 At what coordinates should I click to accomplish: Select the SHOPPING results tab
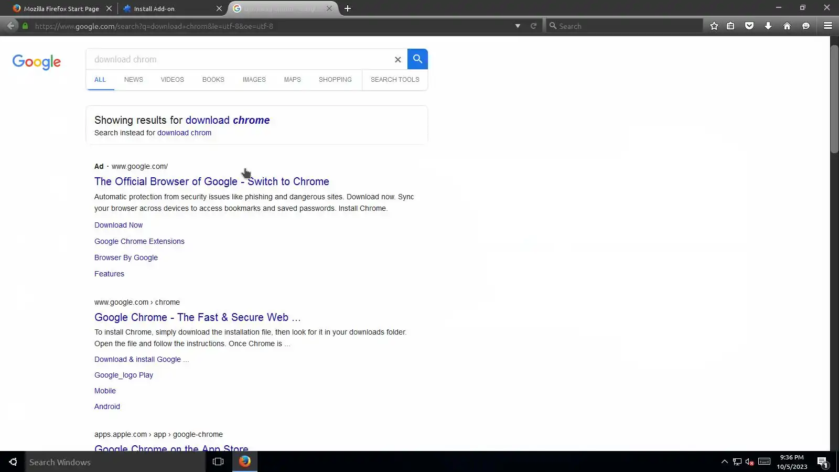point(336,80)
